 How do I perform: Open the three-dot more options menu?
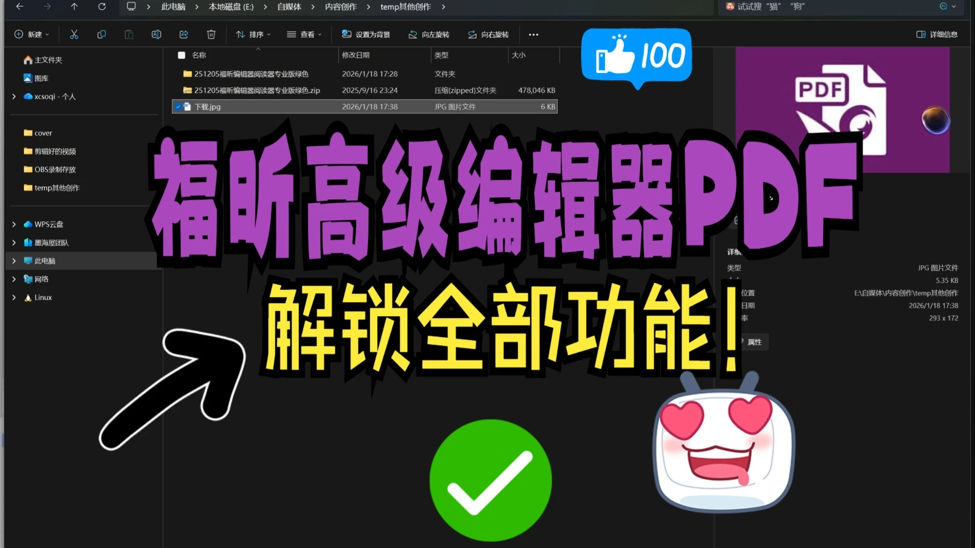tap(533, 35)
